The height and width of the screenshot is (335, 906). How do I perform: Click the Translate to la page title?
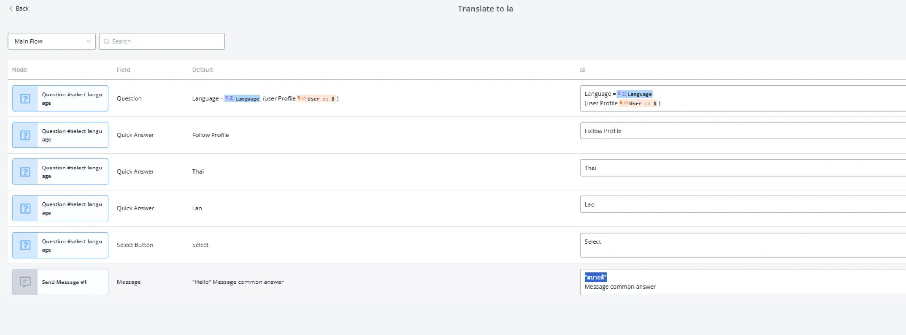tap(485, 9)
